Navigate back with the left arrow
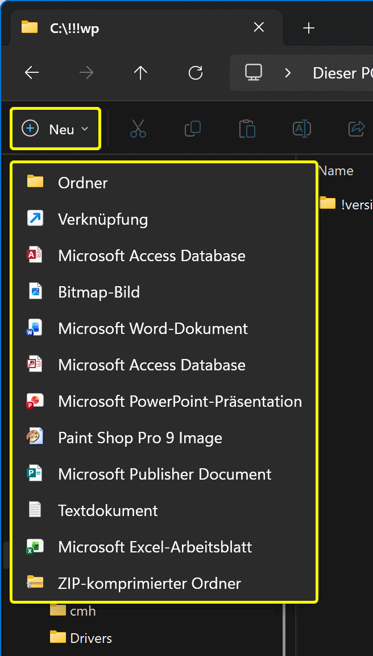 (32, 73)
